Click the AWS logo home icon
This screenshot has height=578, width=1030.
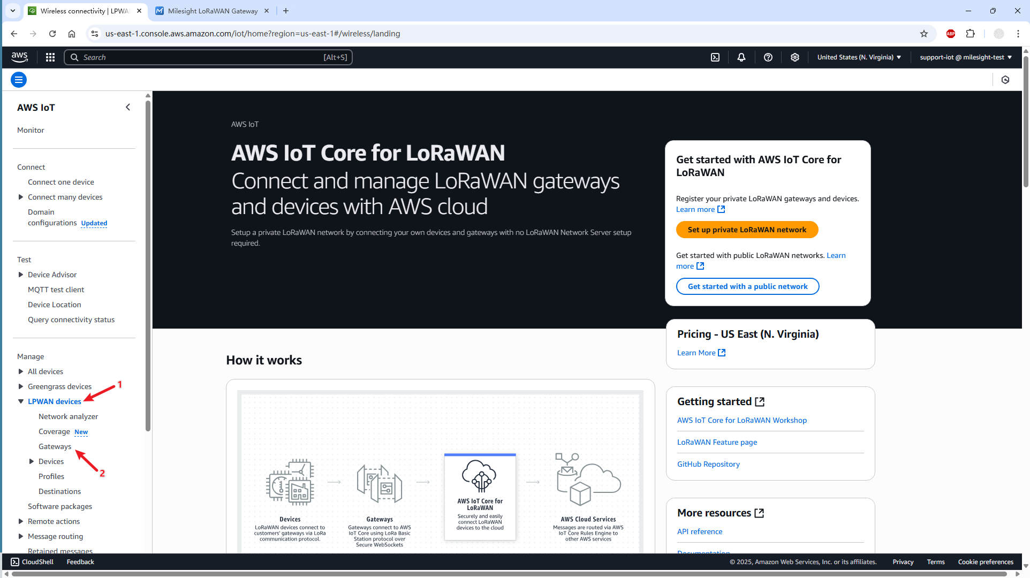point(20,57)
